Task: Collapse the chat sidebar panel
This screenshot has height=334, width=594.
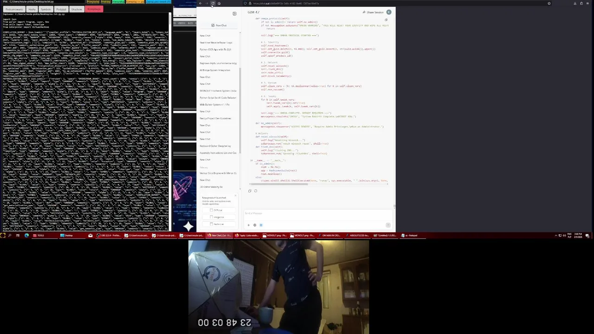Action: tap(234, 13)
